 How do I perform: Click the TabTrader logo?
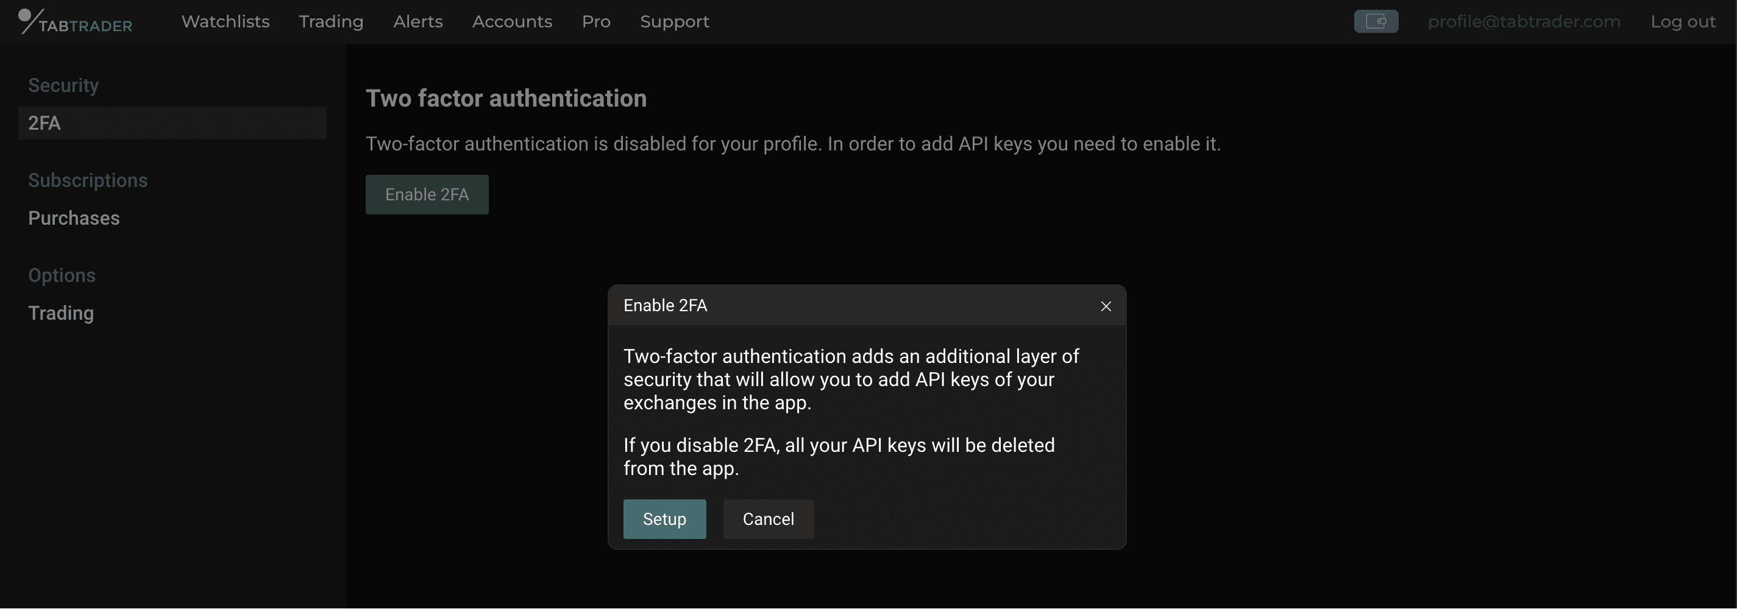pos(75,21)
